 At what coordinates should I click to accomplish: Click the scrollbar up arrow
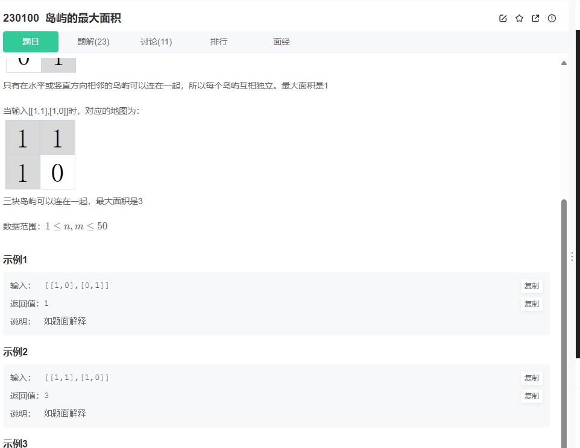tap(564, 63)
